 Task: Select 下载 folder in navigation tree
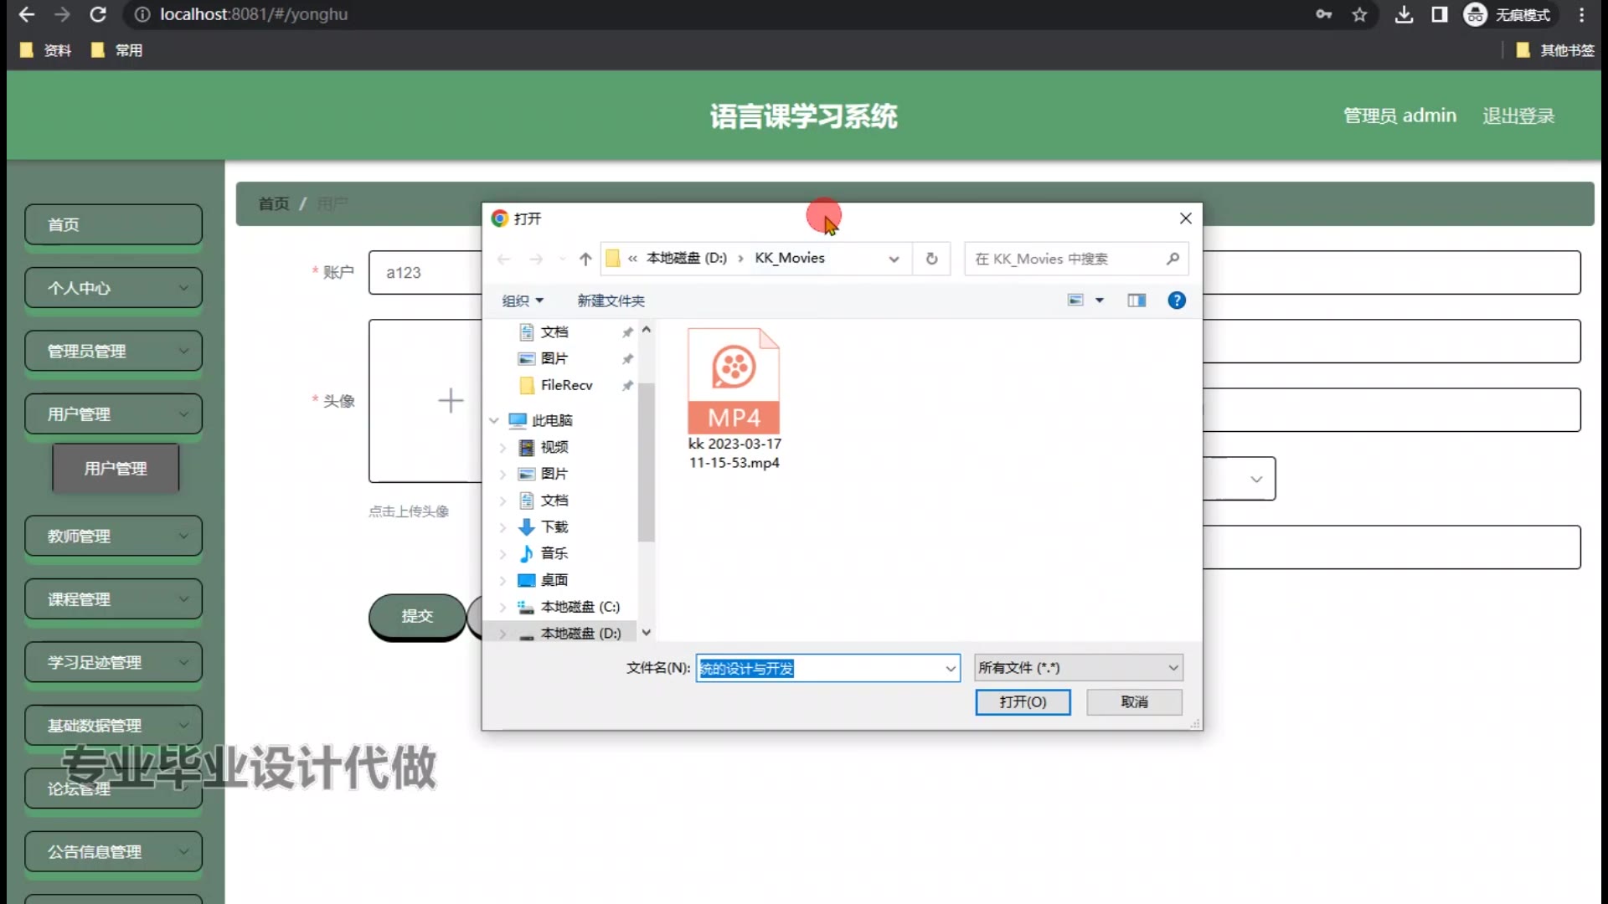click(554, 526)
